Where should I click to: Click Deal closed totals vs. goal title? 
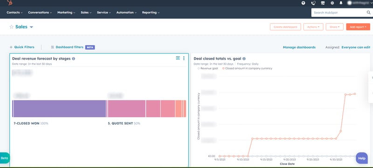217,59
